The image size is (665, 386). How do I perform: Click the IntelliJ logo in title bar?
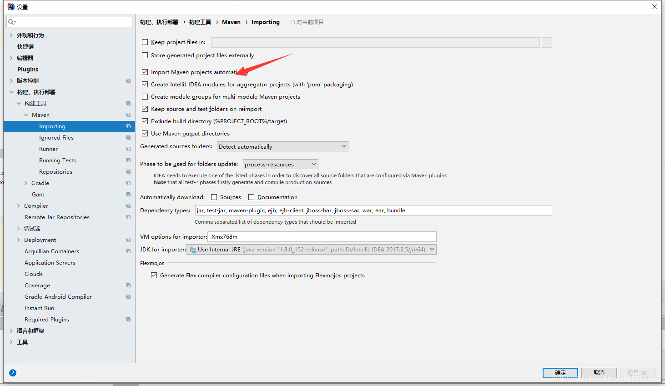[x=11, y=7]
